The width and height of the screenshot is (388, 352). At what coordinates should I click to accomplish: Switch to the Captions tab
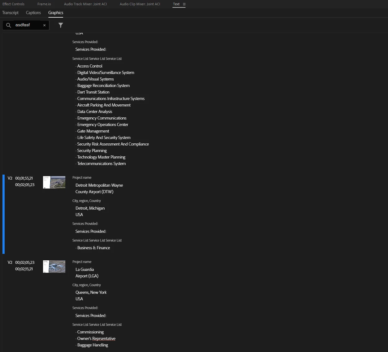click(x=33, y=13)
